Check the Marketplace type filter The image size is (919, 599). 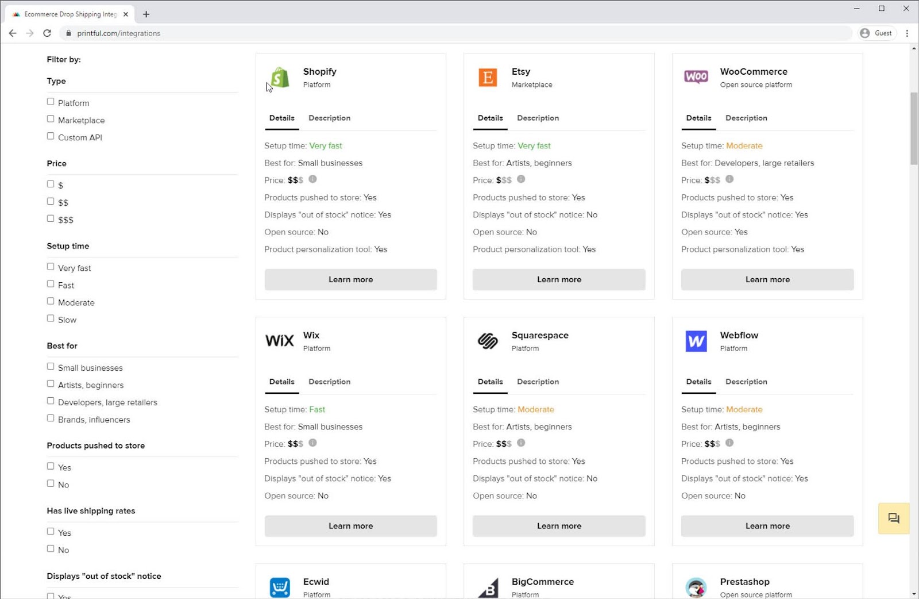pos(51,119)
